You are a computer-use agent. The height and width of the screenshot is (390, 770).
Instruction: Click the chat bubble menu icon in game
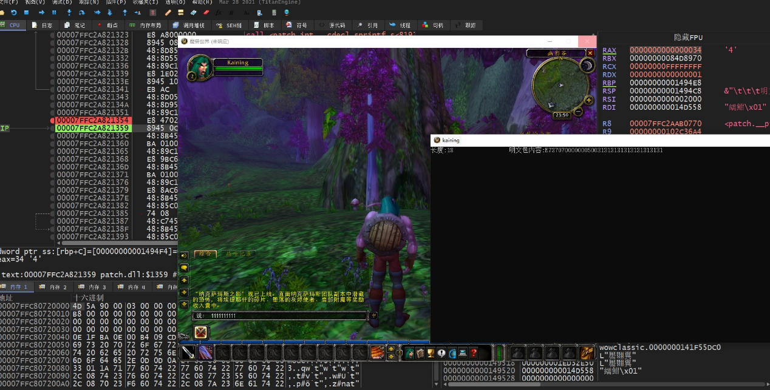tap(184, 267)
